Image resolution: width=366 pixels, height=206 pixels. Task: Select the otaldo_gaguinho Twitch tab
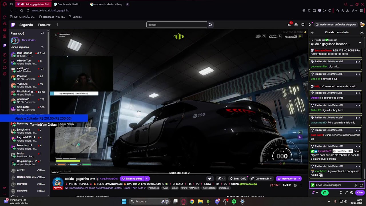(x=33, y=4)
